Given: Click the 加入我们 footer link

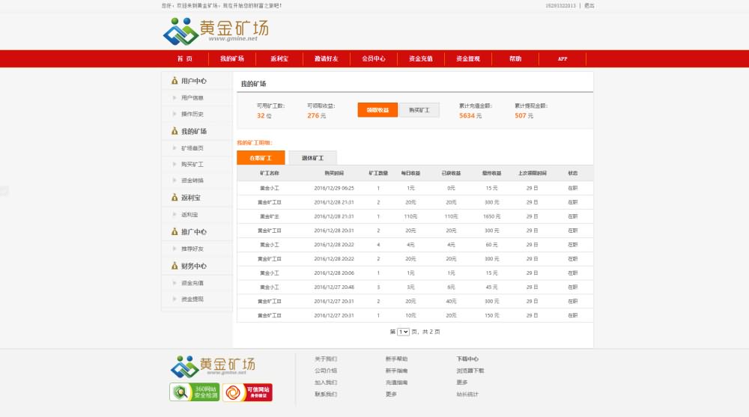Looking at the screenshot, I should point(326,383).
